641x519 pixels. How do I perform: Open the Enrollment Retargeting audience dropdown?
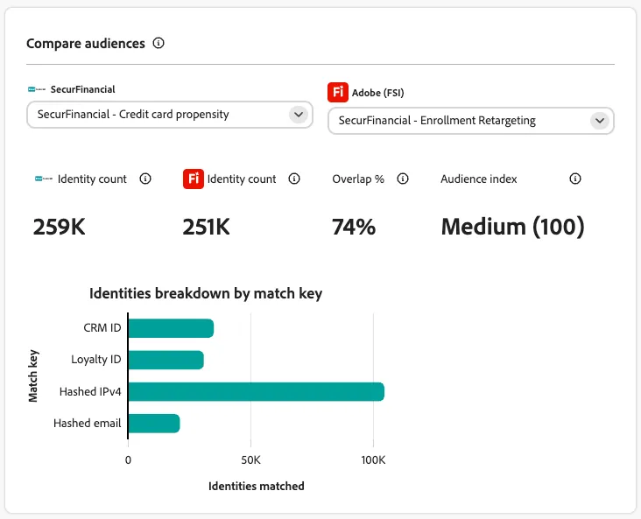[x=471, y=121]
